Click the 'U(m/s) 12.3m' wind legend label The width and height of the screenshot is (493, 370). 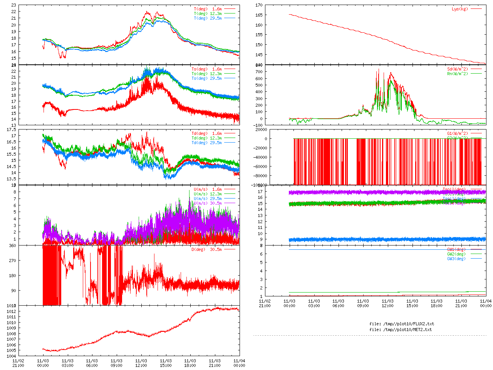[208, 194]
